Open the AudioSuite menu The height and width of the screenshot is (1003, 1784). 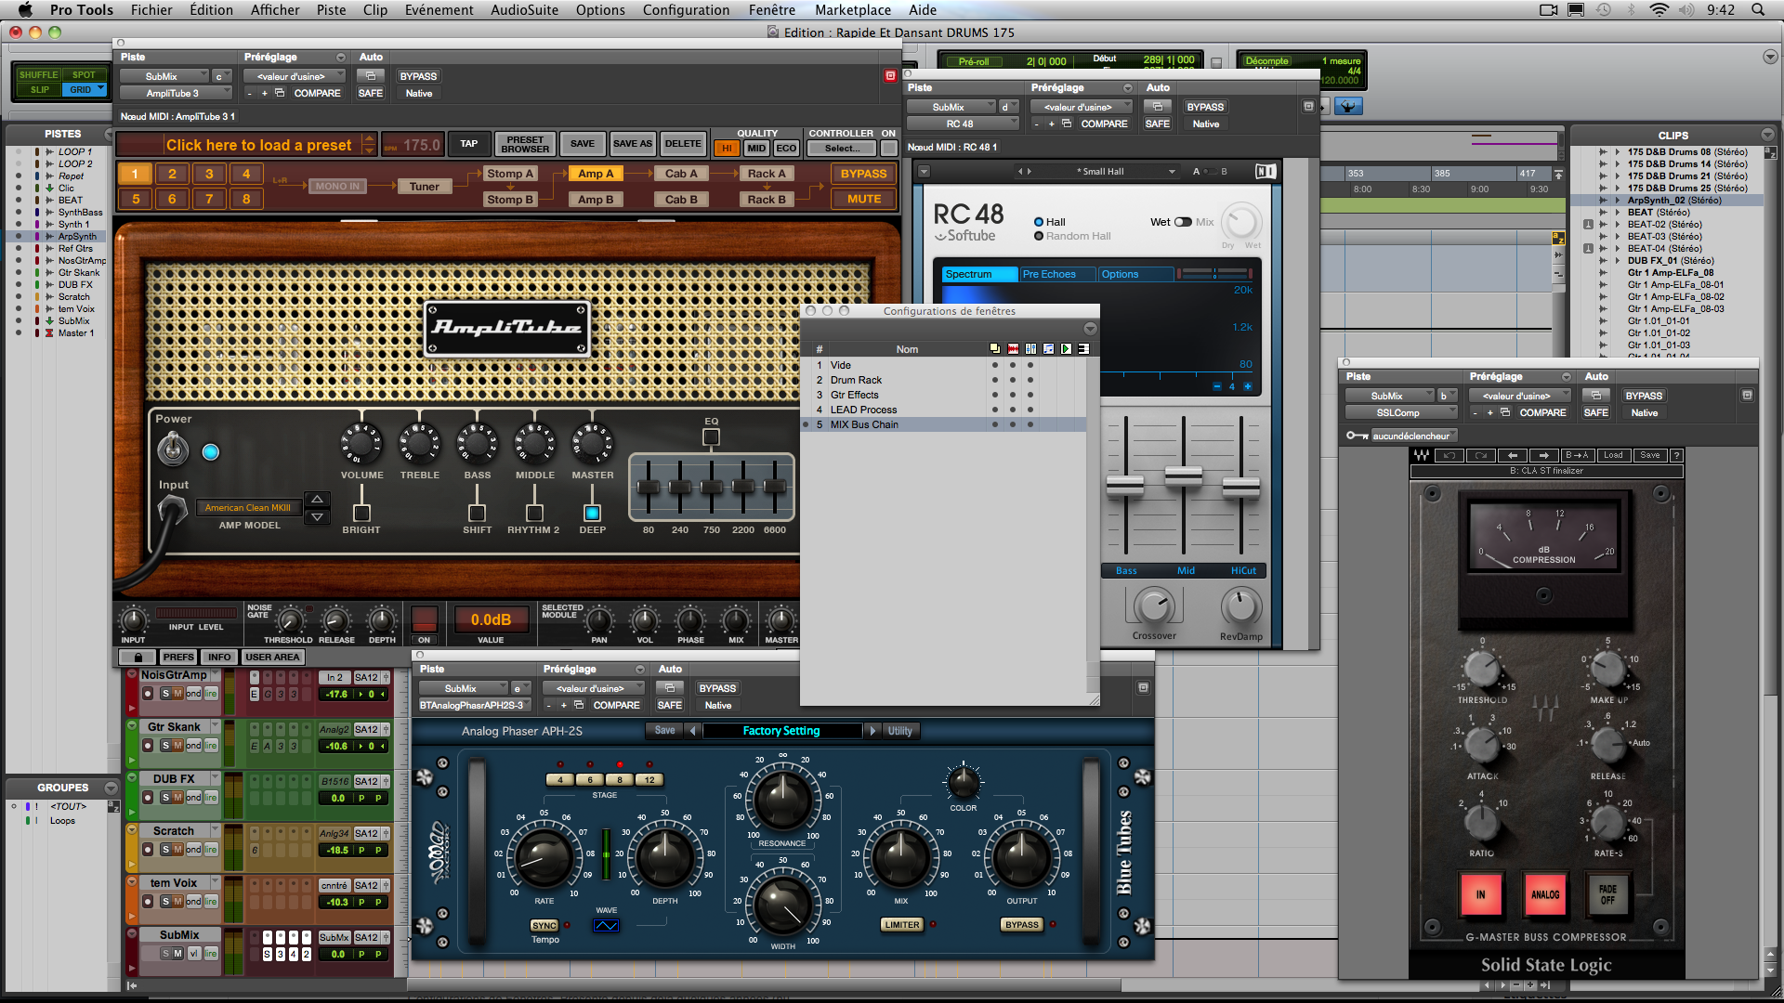tap(524, 10)
